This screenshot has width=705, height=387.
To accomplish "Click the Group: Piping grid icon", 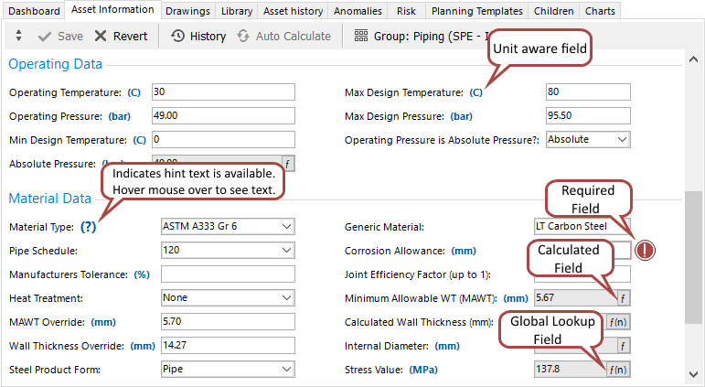I will coord(360,37).
